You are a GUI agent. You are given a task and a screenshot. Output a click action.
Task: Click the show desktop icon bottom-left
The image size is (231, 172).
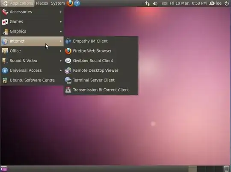pyautogui.click(x=4, y=169)
